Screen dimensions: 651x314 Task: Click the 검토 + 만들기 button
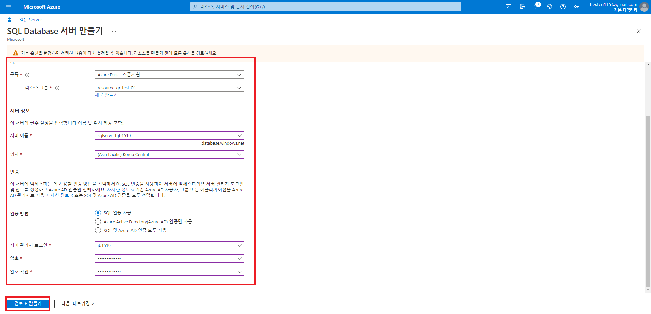click(28, 303)
